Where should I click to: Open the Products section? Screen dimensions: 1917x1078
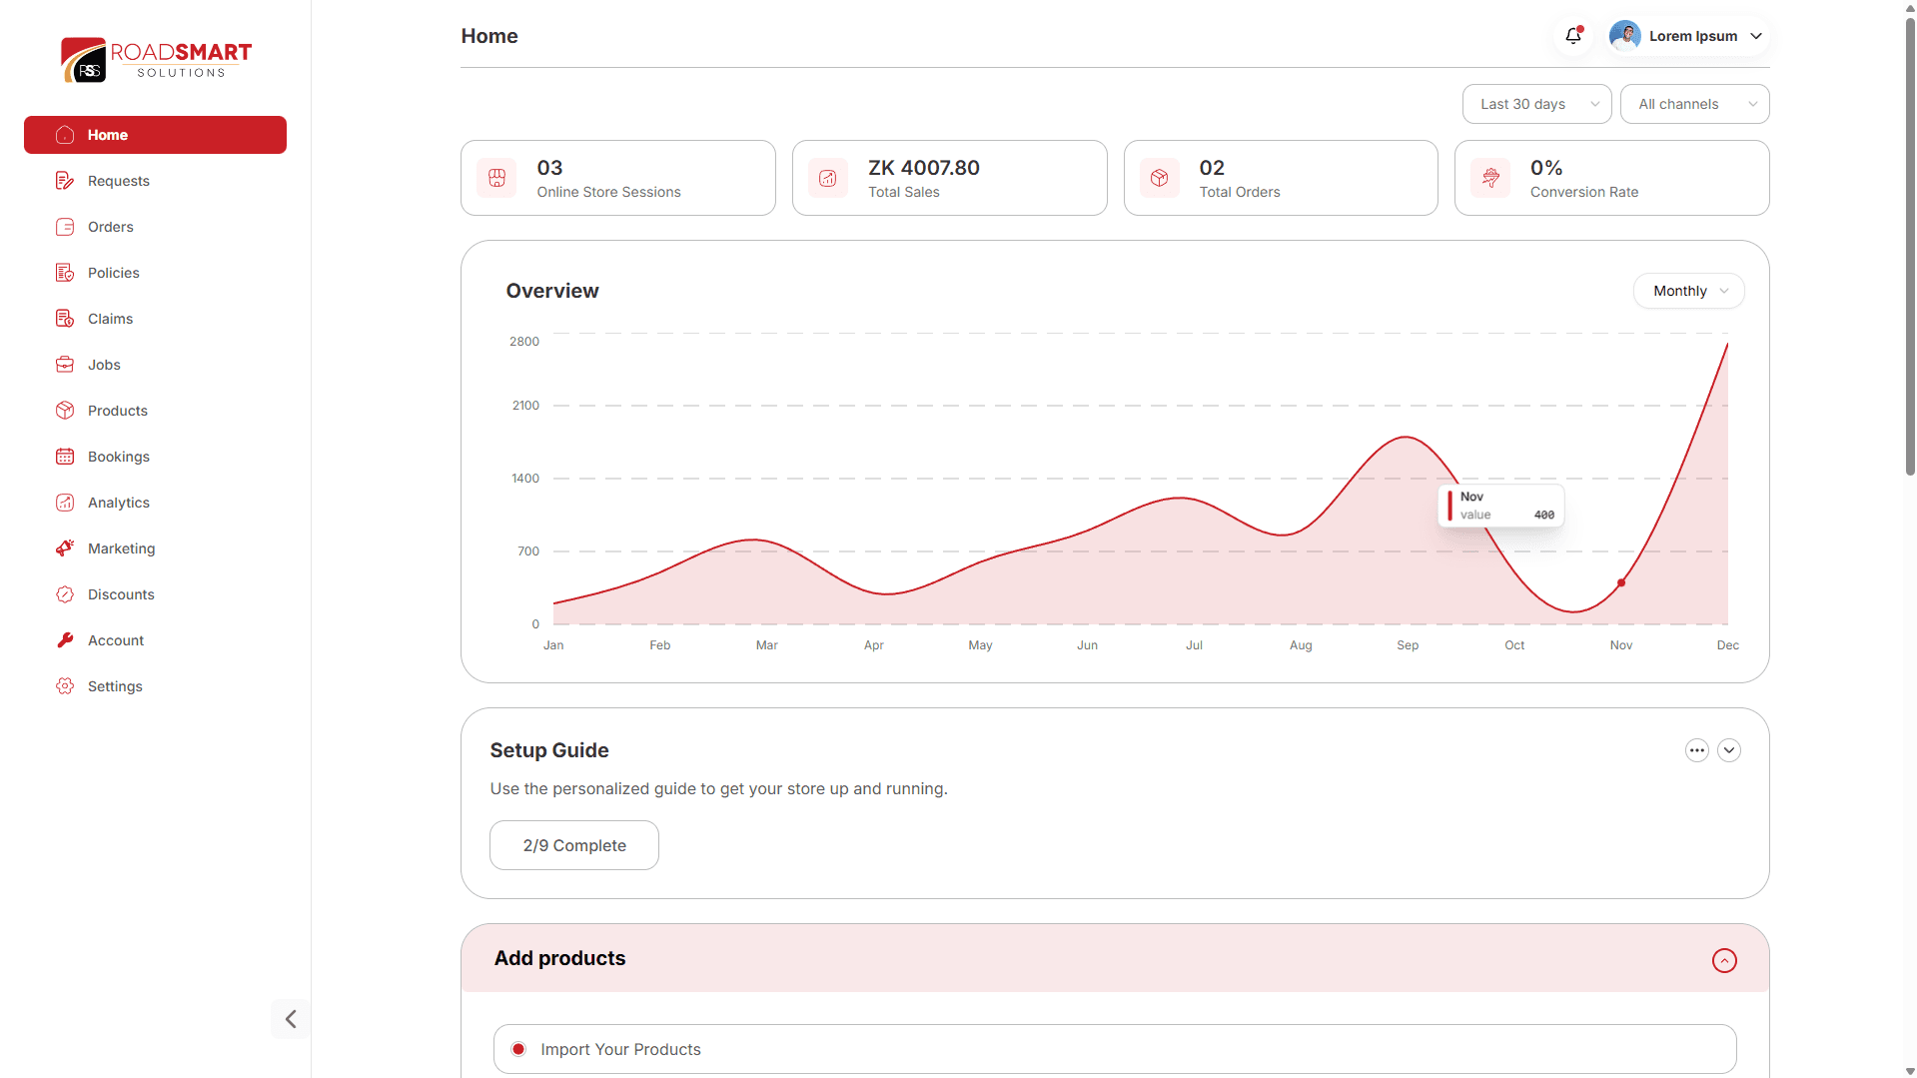[116, 410]
